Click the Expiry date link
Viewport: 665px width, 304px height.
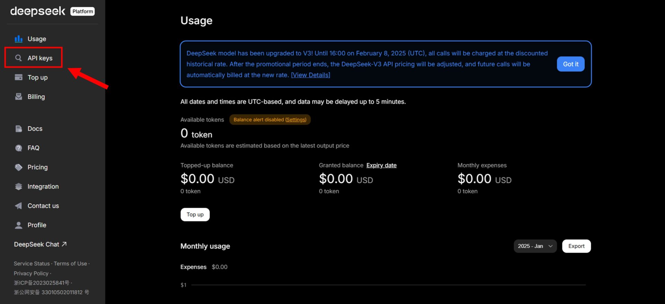(x=381, y=166)
